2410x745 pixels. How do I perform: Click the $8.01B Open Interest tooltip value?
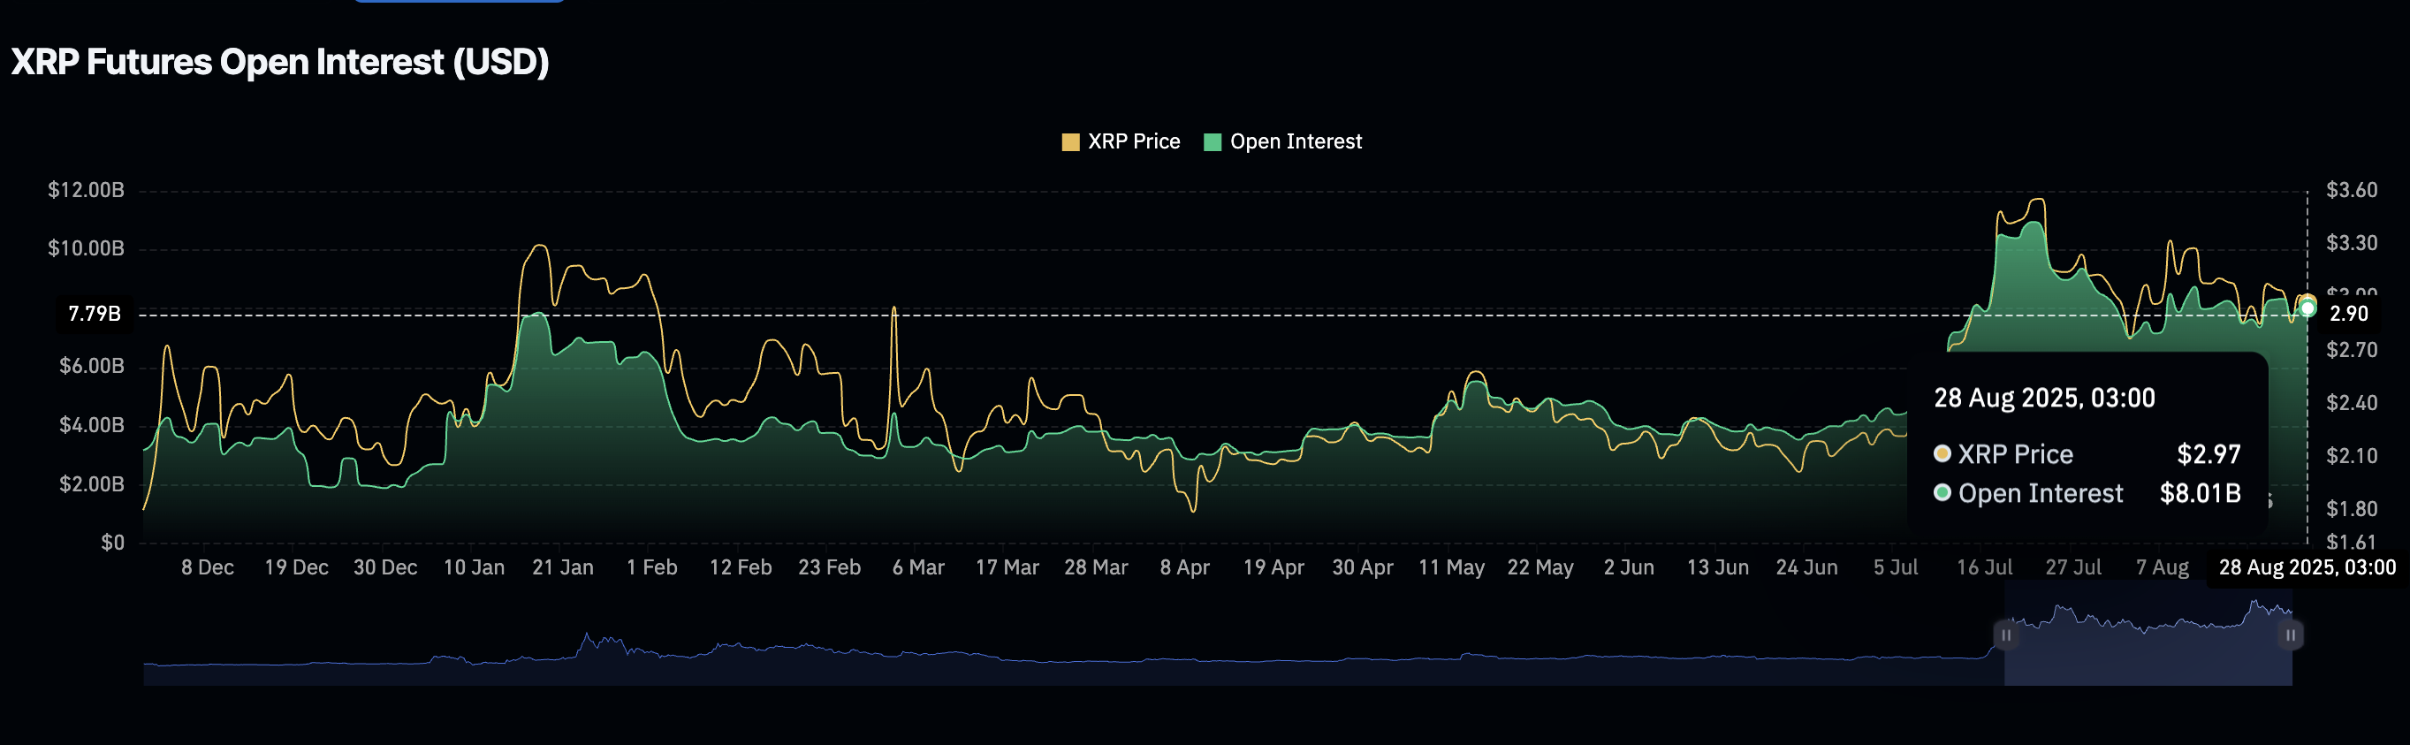click(x=2200, y=493)
